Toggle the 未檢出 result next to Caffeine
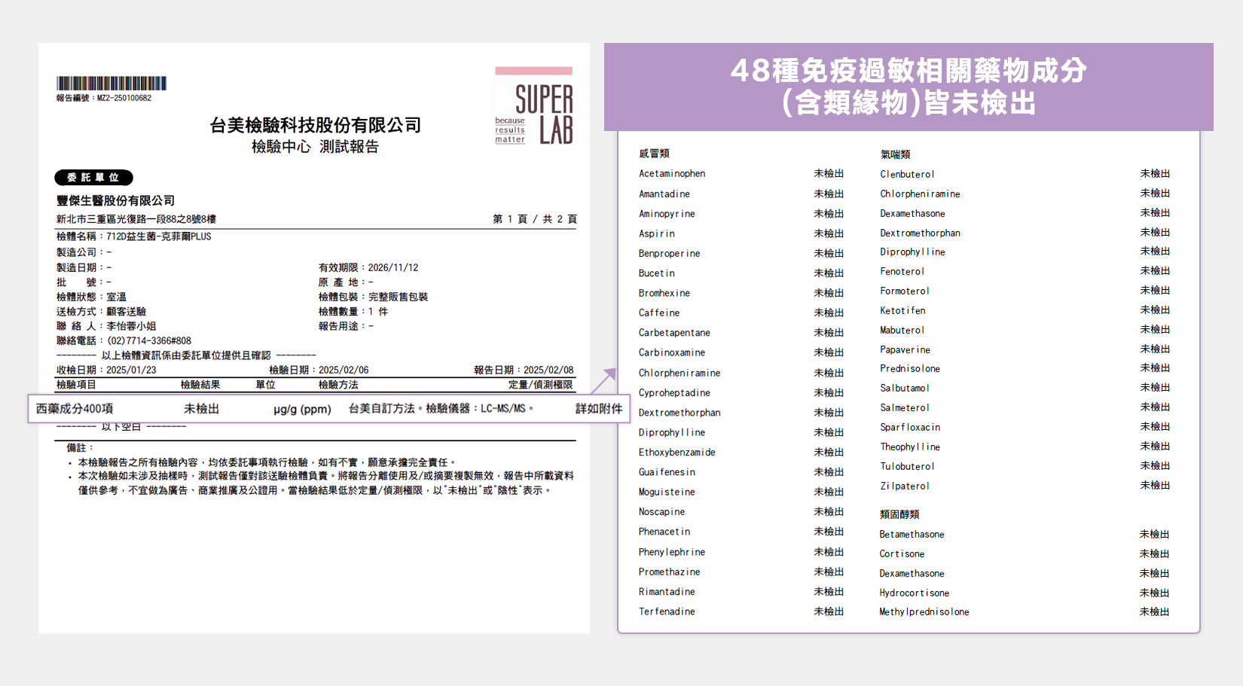Screen dimensions: 1243x686 (828, 313)
